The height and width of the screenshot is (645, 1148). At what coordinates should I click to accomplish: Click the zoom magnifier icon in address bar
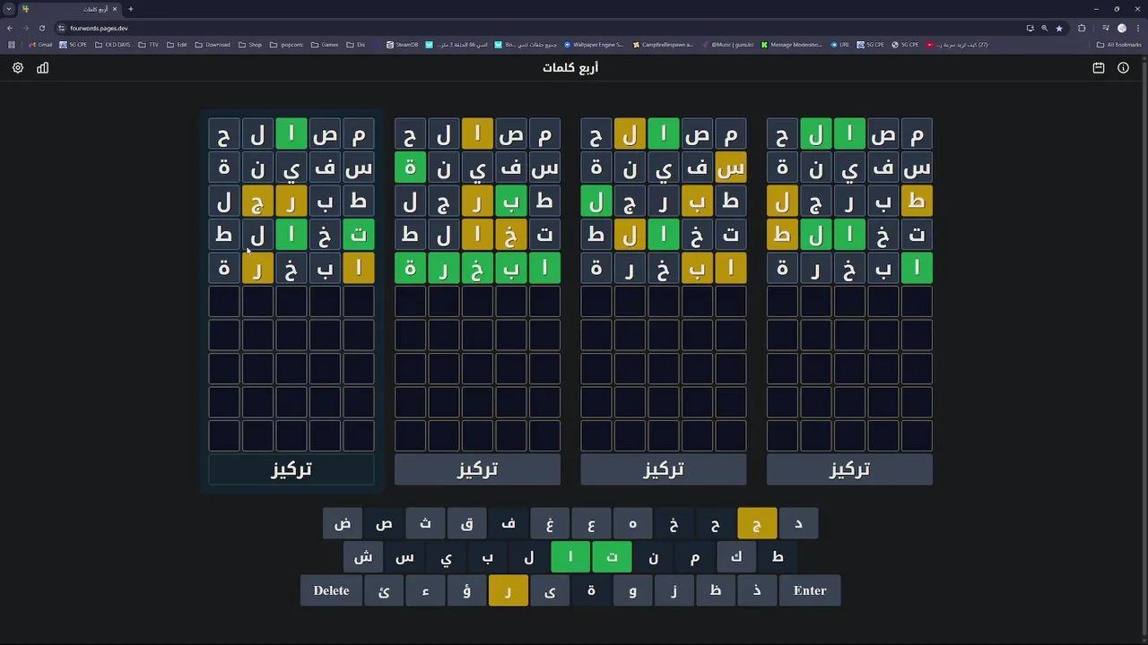click(1044, 28)
